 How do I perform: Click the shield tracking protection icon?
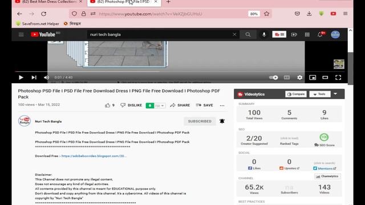pos(74,14)
